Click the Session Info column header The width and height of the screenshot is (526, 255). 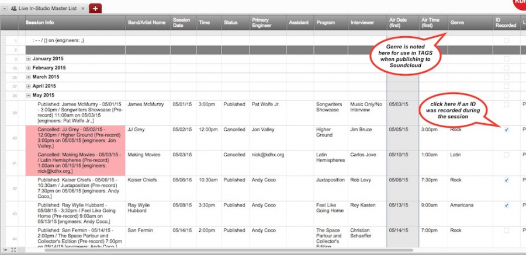(40, 23)
